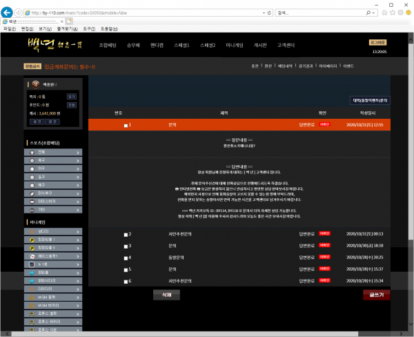Open the 고객센터 top navigation item
This screenshot has width=414, height=337.
[286, 45]
